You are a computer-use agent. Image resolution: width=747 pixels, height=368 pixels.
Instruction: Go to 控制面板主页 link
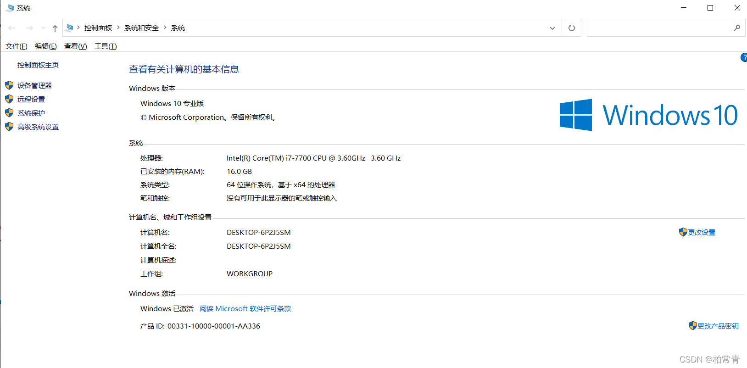[x=38, y=65]
